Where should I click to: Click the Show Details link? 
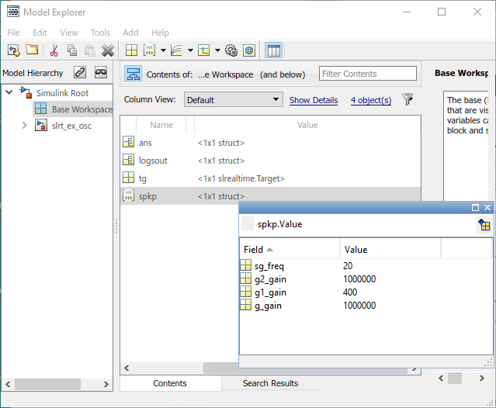click(314, 100)
